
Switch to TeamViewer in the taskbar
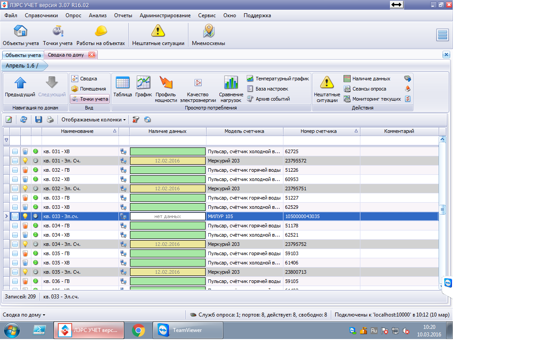point(187,330)
